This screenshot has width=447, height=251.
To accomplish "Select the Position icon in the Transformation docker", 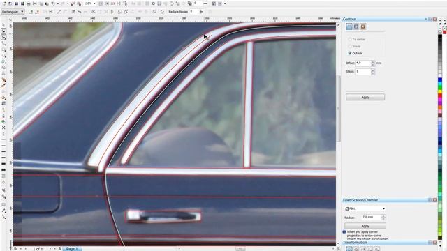I will tap(349, 250).
